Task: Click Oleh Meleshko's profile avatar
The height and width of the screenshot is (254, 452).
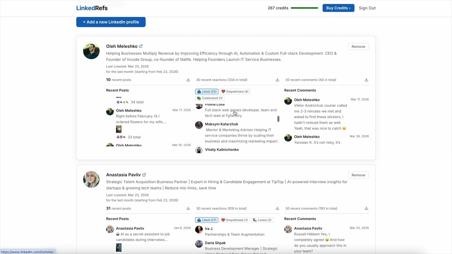Action: coord(91,51)
